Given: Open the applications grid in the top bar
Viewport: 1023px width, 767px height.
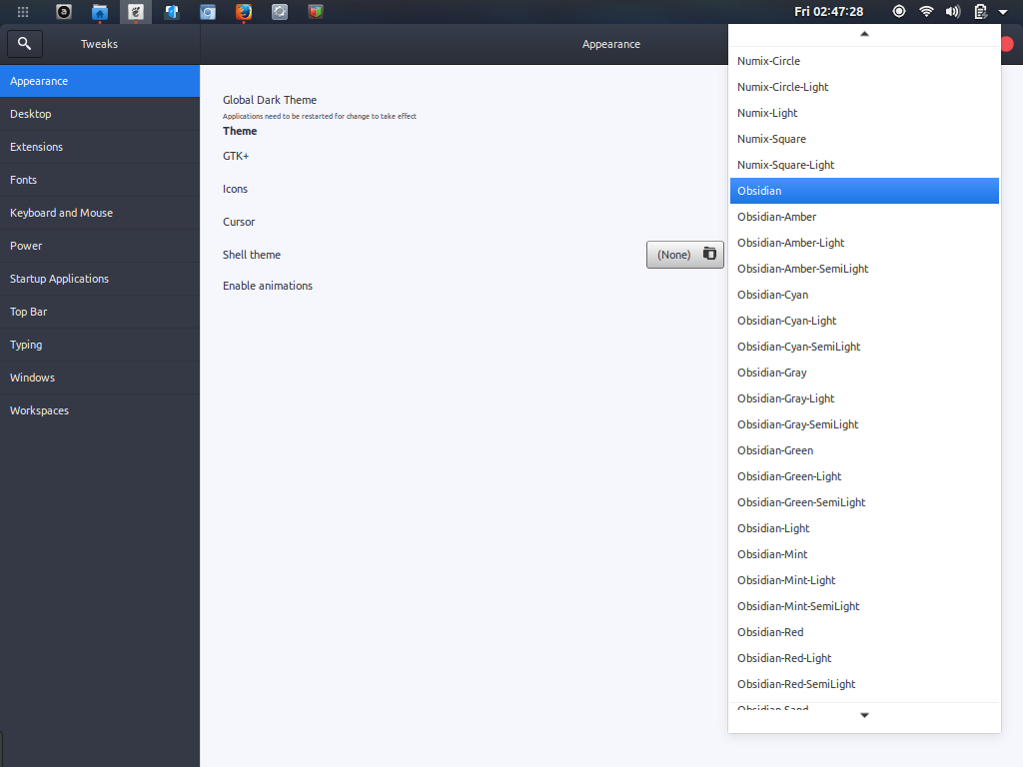Looking at the screenshot, I should 23,12.
